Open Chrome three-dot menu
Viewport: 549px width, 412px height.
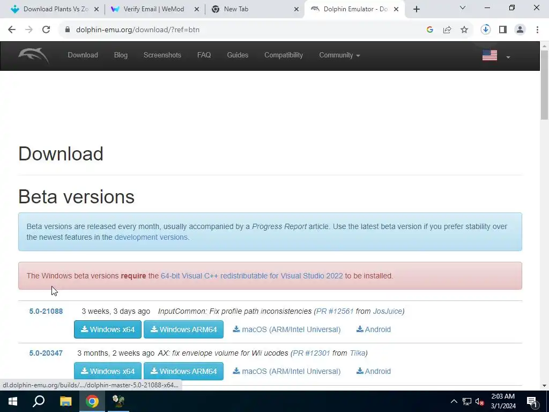pos(537,30)
